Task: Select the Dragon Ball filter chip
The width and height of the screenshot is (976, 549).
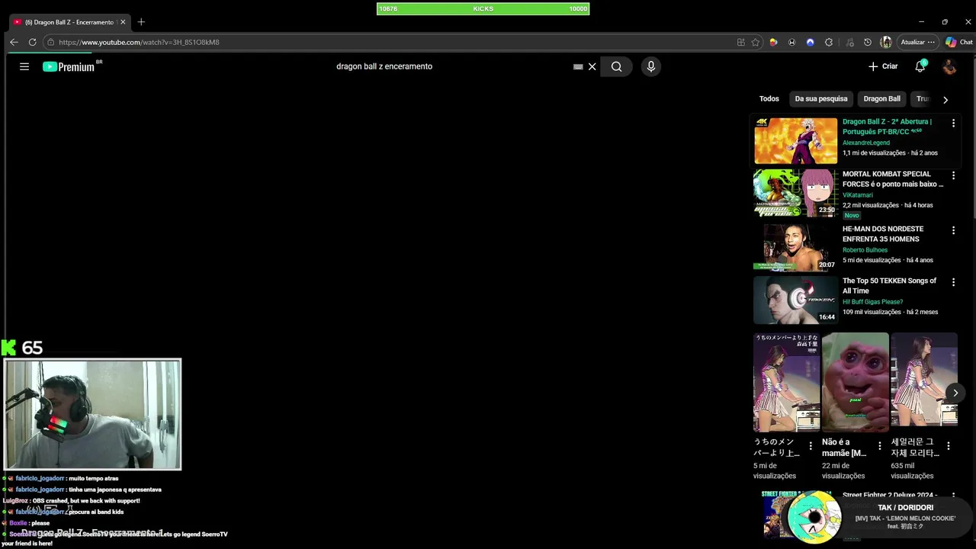Action: (881, 98)
